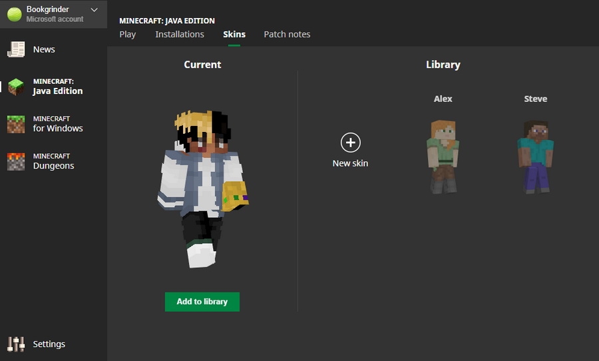Click the current skin character preview
This screenshot has height=361, width=599.
tap(203, 189)
